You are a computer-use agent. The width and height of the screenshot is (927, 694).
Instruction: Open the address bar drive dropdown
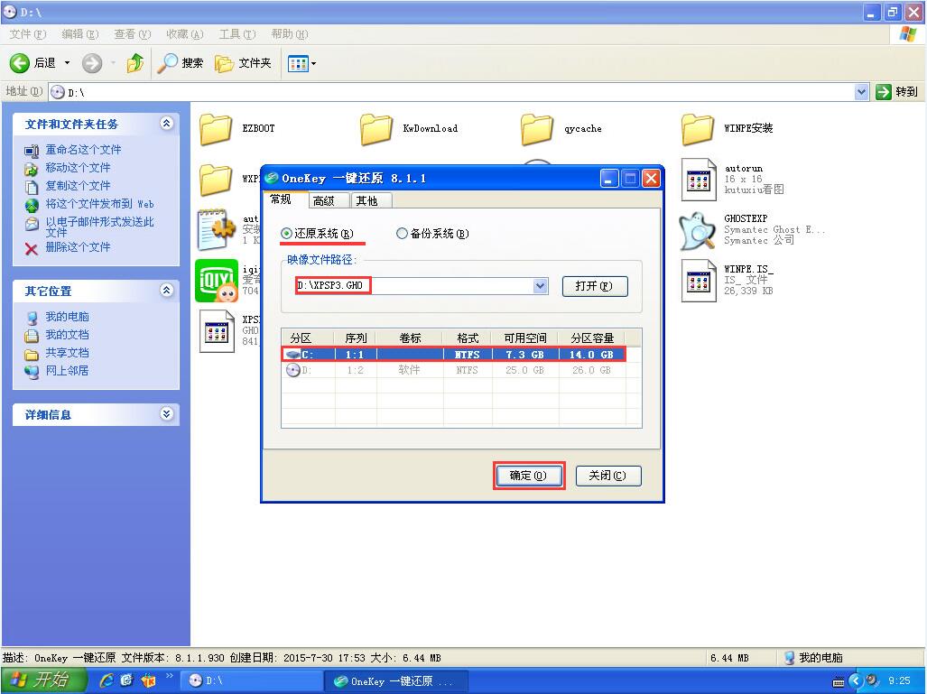[x=861, y=91]
